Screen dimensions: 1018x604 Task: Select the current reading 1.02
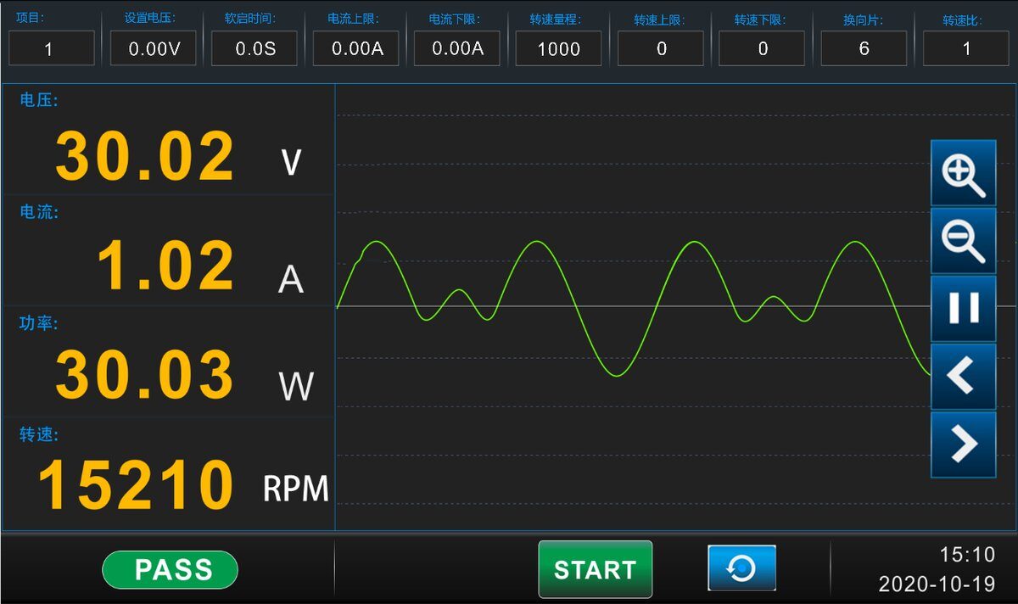point(165,266)
